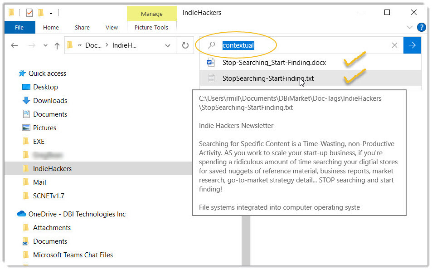Open the OneDrive Attachments folder
432x270 pixels.
[x=52, y=227]
